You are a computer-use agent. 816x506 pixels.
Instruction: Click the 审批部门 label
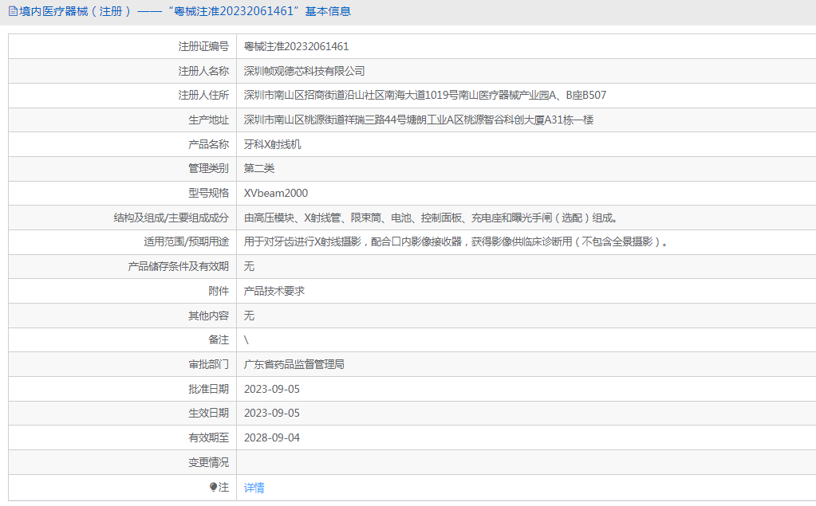point(209,364)
